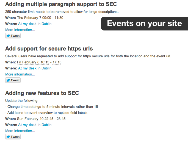This screenshot has width=188, height=143.
Task: Follow the Dublin location link under first event
Action: pyautogui.click(x=35, y=24)
